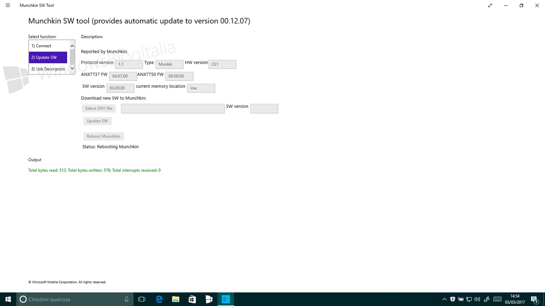Click the ANX7750 FW field 00.08.00
Viewport: 545px width, 306px height.
point(179,76)
